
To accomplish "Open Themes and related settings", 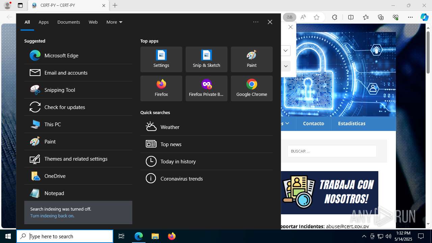I will pyautogui.click(x=78, y=159).
